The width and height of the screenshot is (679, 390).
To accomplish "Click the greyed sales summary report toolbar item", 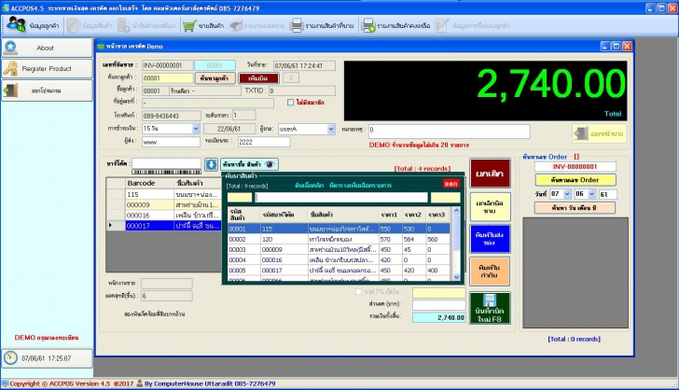I will pyautogui.click(x=257, y=25).
